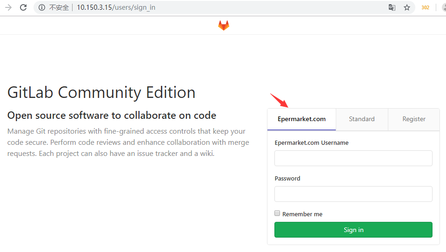Image resolution: width=446 pixels, height=252 pixels.
Task: Open the orange 302 extension icon
Action: [x=425, y=7]
